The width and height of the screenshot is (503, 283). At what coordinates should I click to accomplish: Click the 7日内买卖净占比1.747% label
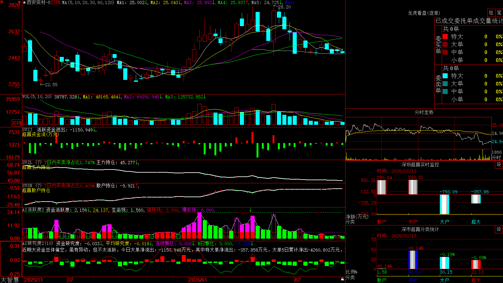coord(69,163)
